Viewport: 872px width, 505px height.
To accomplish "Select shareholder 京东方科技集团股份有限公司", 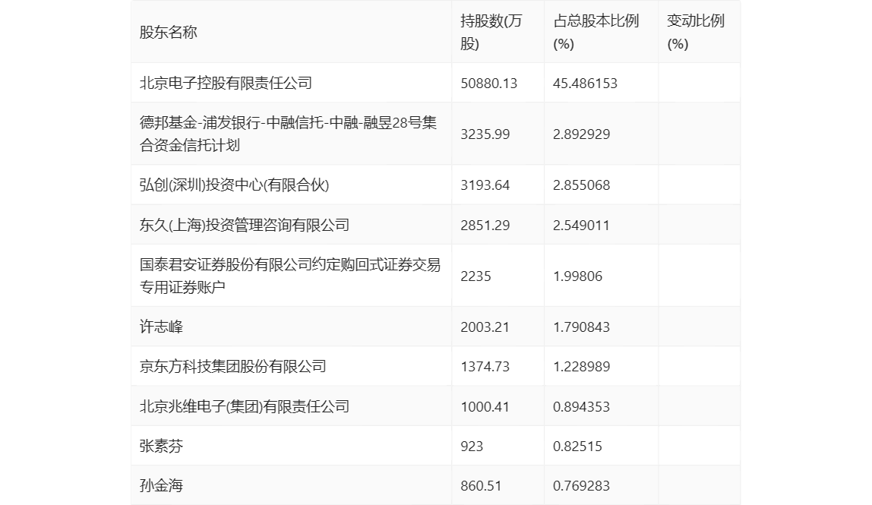I will (x=232, y=366).
